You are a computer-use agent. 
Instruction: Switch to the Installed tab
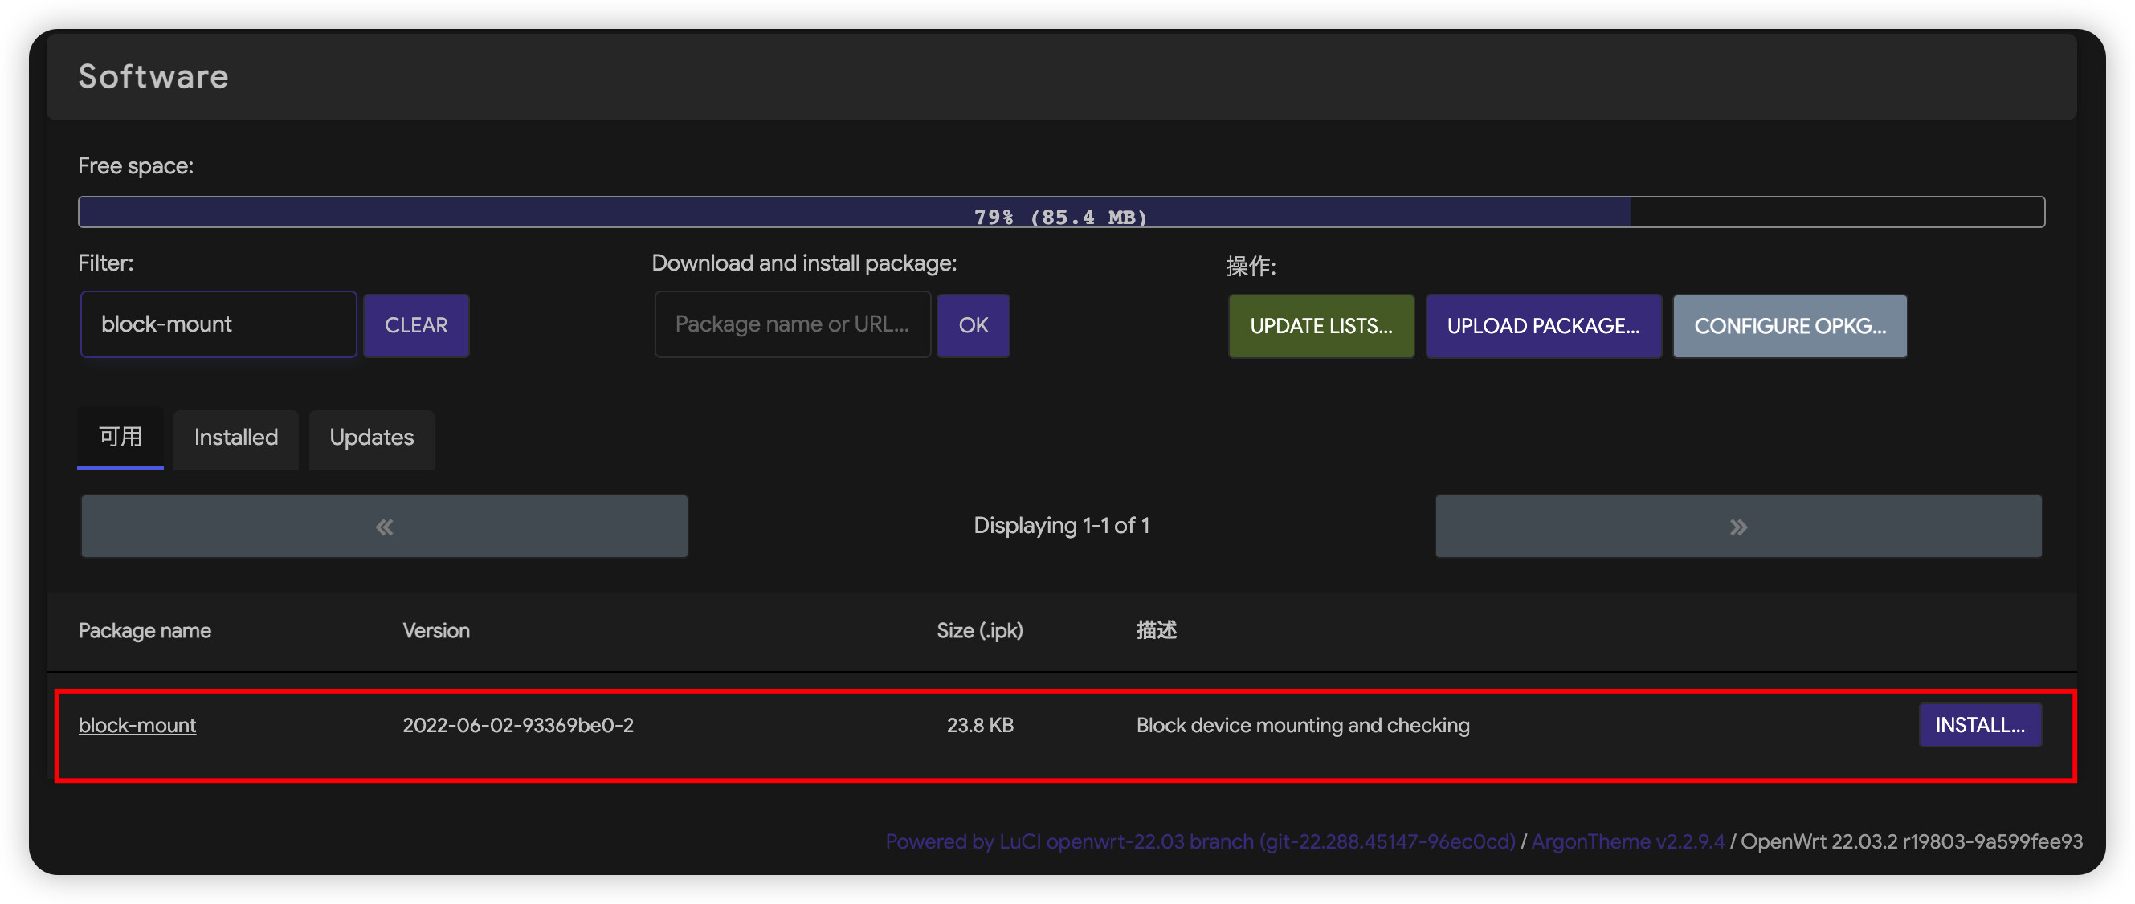coord(235,438)
